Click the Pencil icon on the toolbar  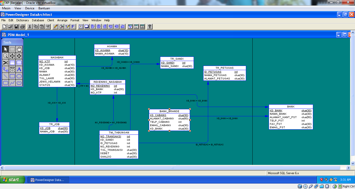click(x=55, y=26)
